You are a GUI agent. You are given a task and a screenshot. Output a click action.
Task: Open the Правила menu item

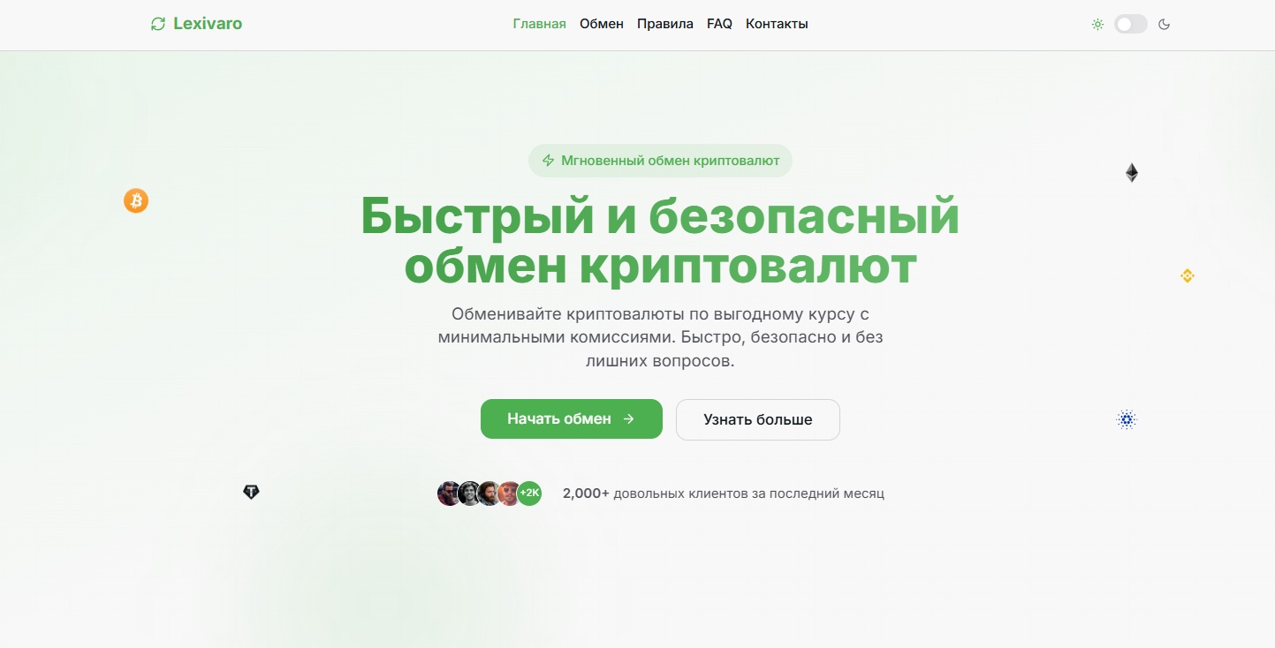664,24
